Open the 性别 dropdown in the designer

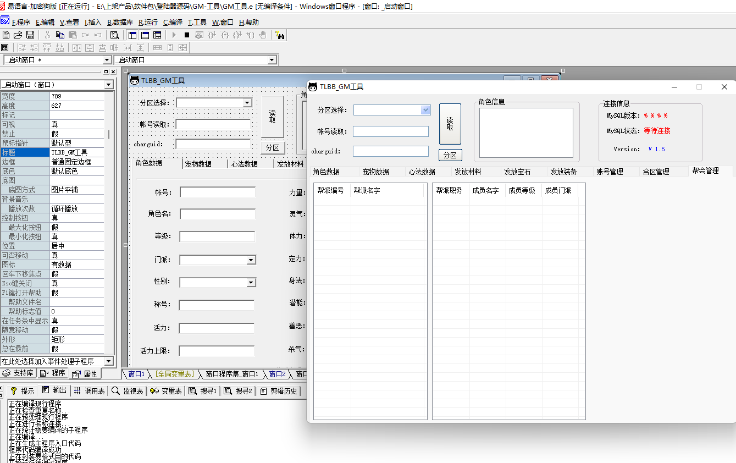click(x=251, y=283)
